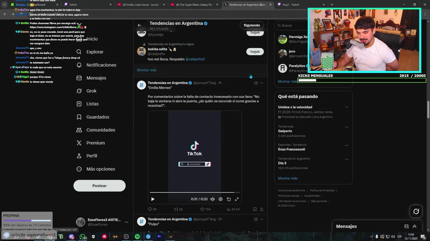Open browser tab search dropdown

(4, 5)
